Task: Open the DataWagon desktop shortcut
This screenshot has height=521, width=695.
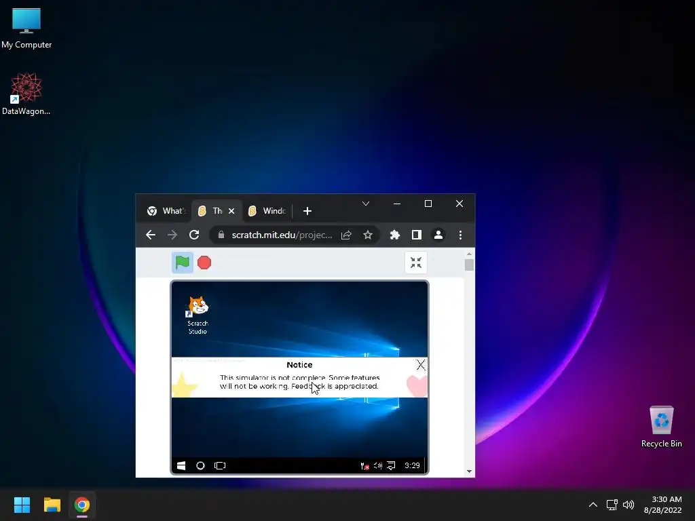Action: click(26, 94)
